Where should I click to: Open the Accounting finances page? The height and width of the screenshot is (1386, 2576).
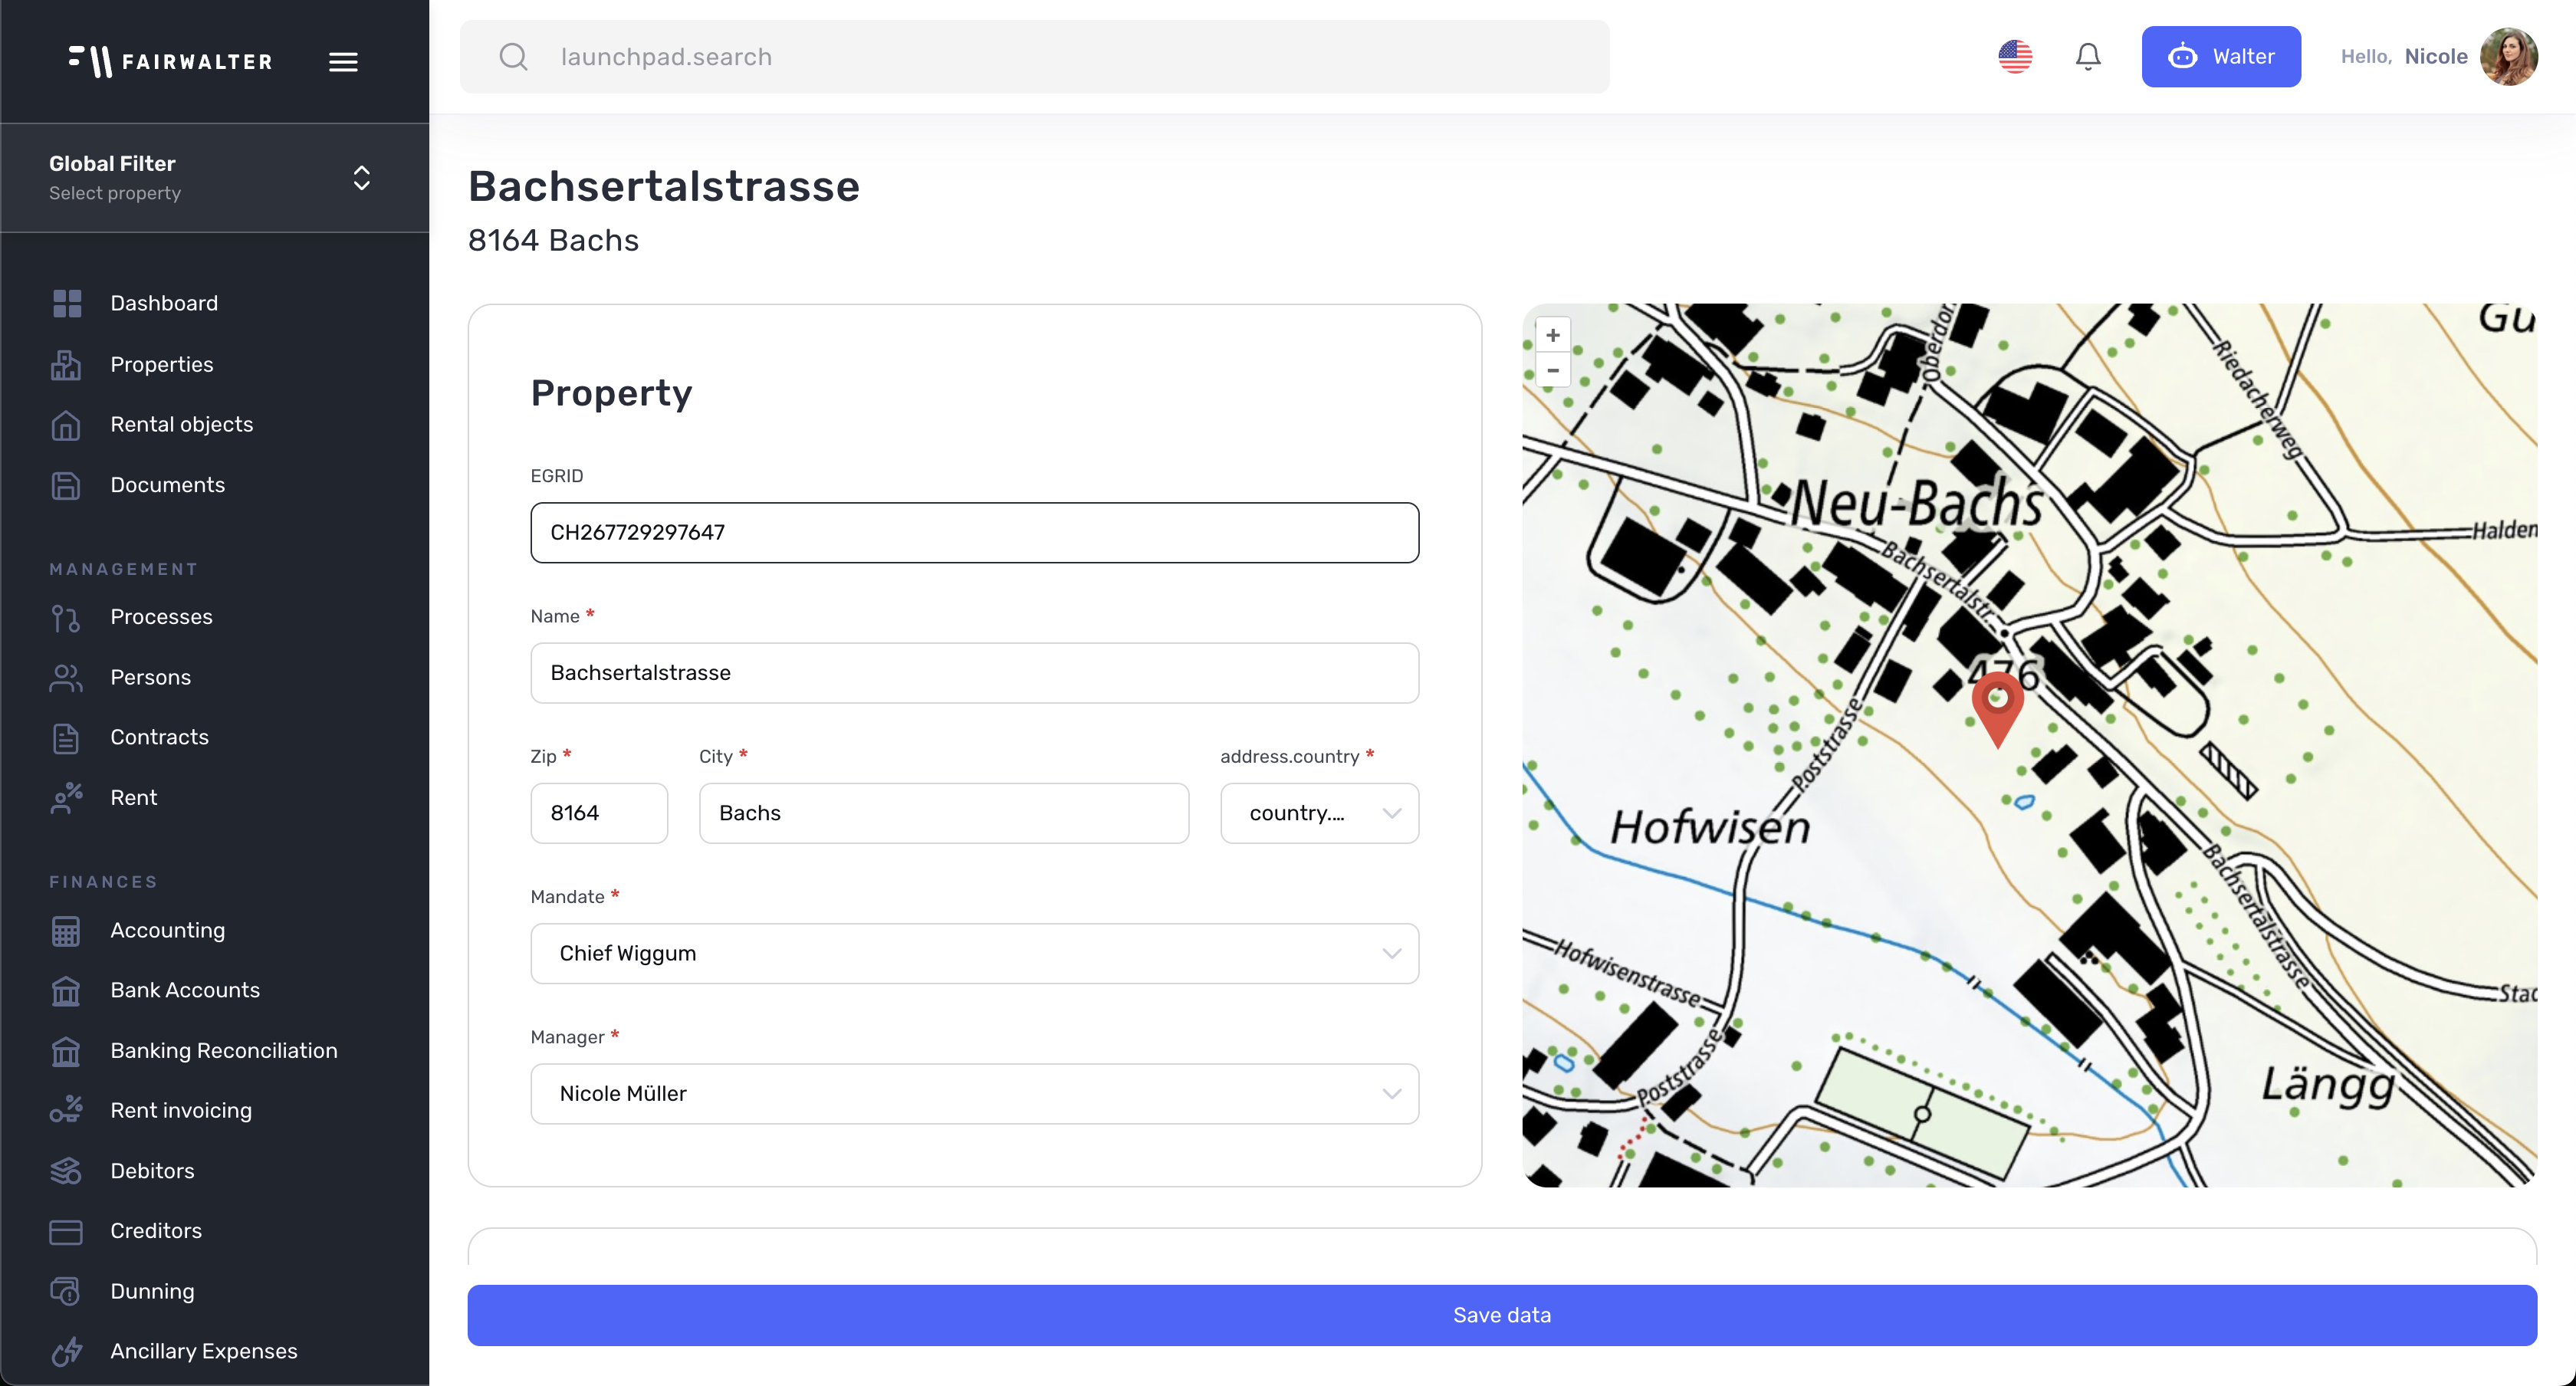coord(167,930)
